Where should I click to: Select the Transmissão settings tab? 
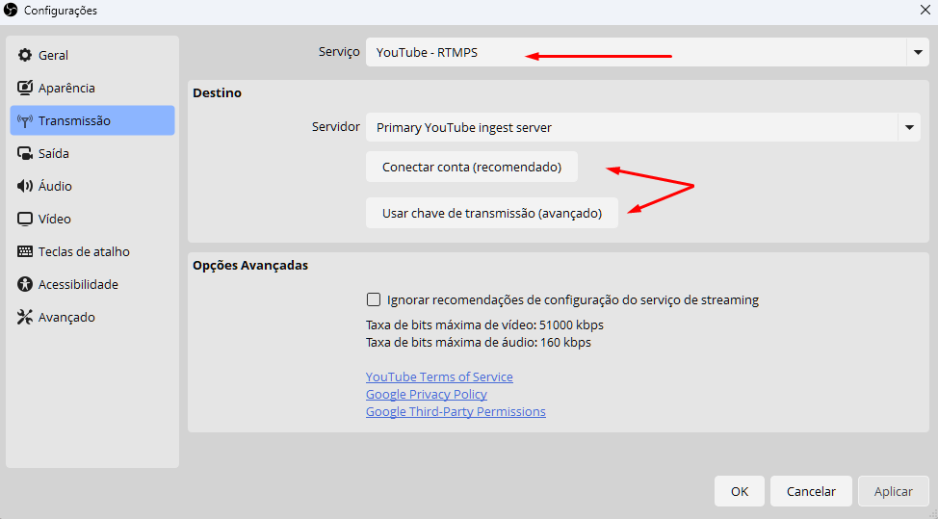(x=92, y=120)
